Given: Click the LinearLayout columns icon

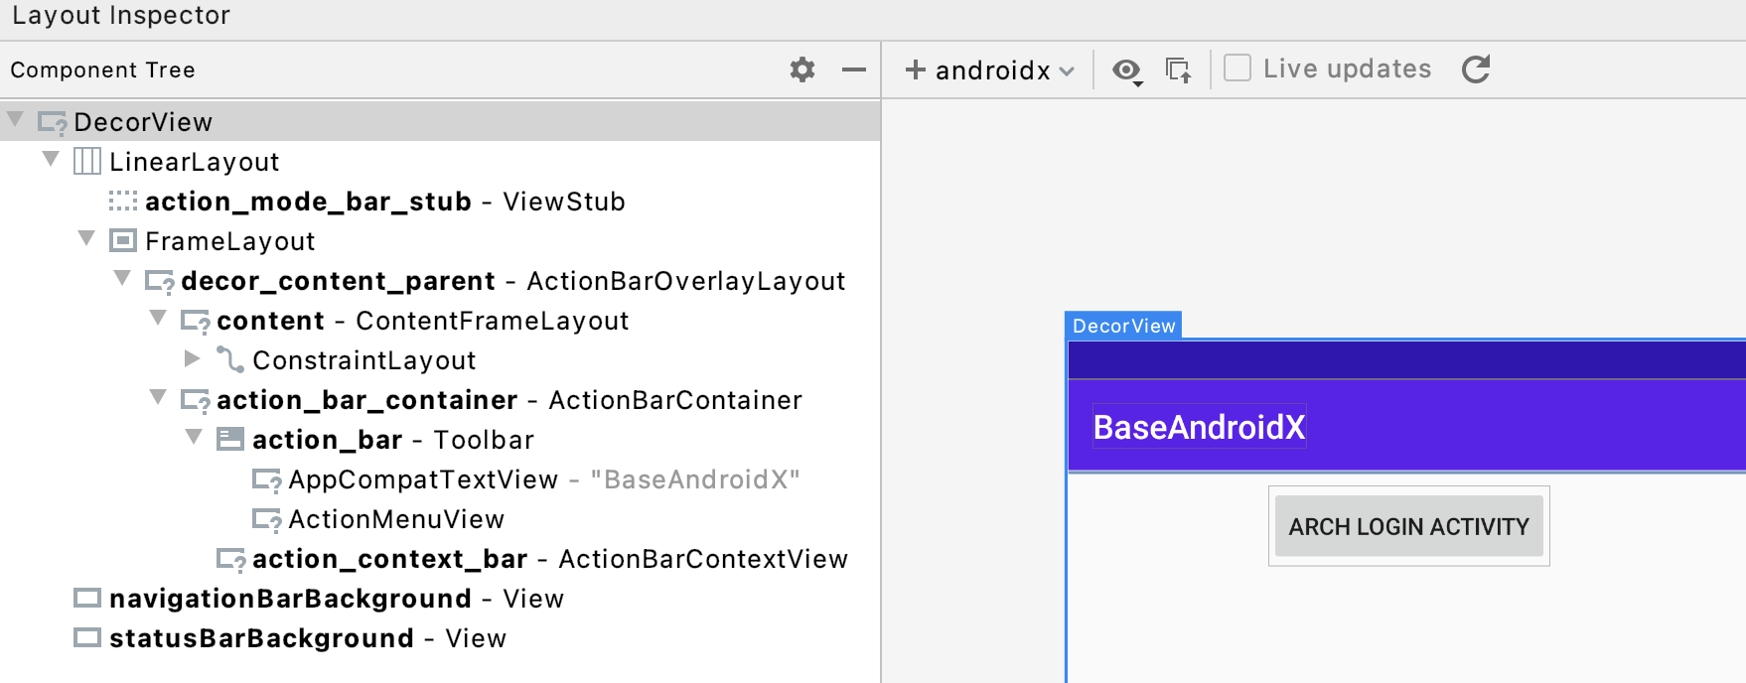Looking at the screenshot, I should [87, 161].
